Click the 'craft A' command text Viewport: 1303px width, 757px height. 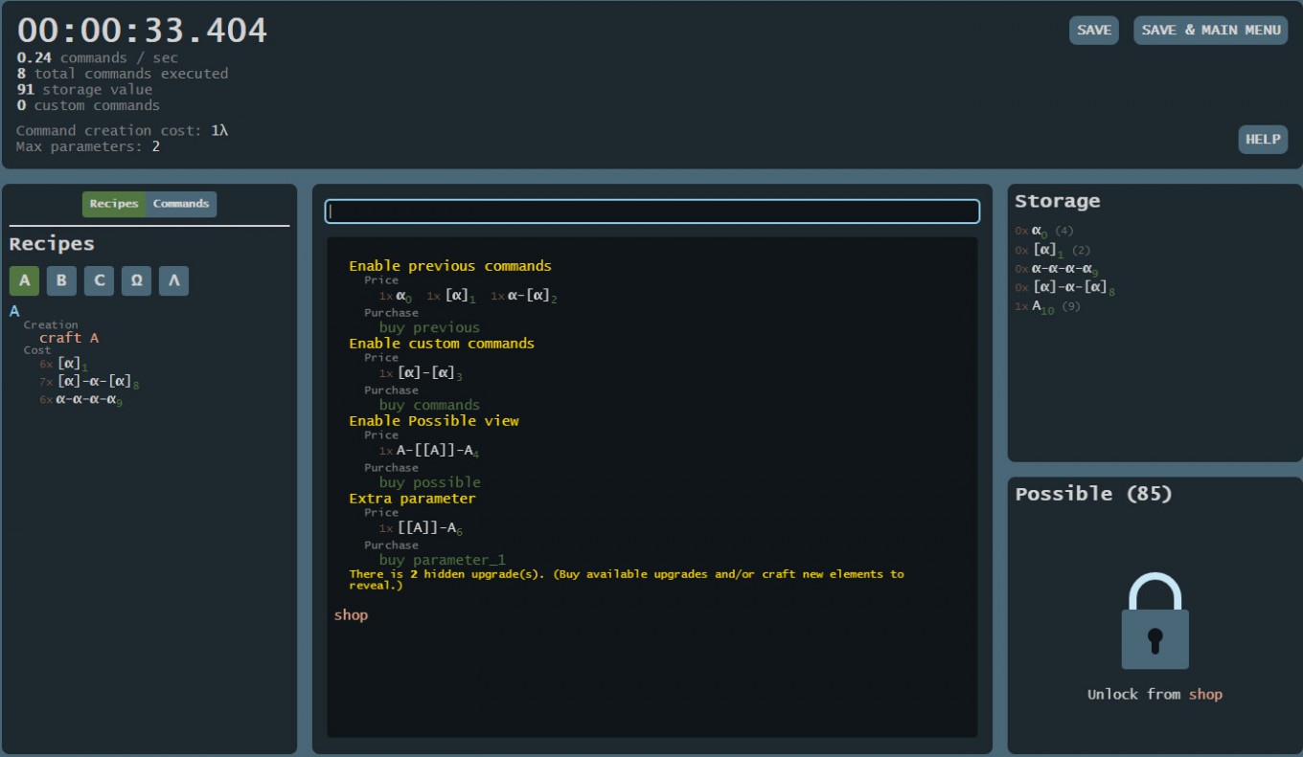point(69,338)
